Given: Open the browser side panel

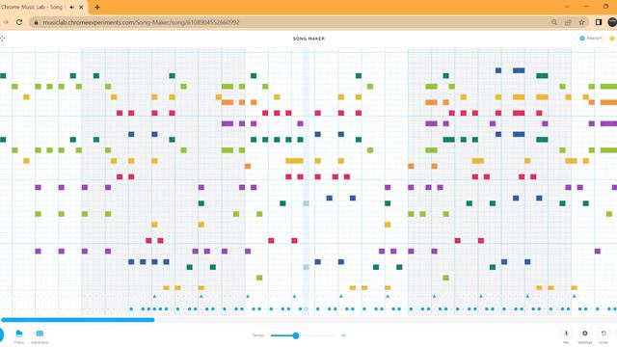Looking at the screenshot, I should (598, 22).
